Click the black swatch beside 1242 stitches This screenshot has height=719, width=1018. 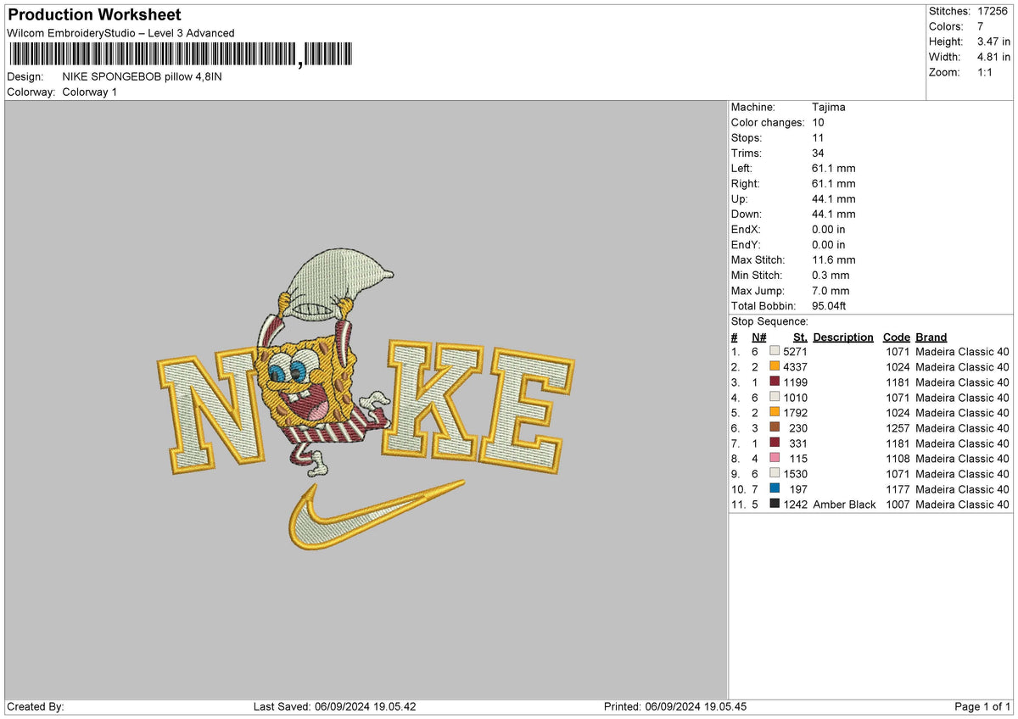pos(775,504)
